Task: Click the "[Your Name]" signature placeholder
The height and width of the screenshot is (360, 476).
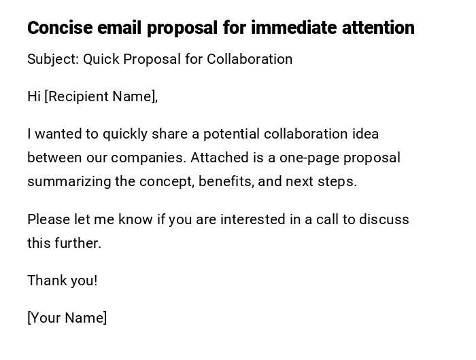Action: tap(67, 318)
